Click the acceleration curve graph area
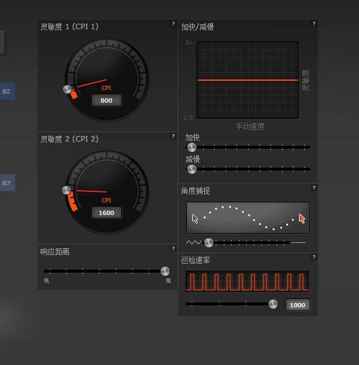The height and width of the screenshot is (365, 359). (x=247, y=80)
